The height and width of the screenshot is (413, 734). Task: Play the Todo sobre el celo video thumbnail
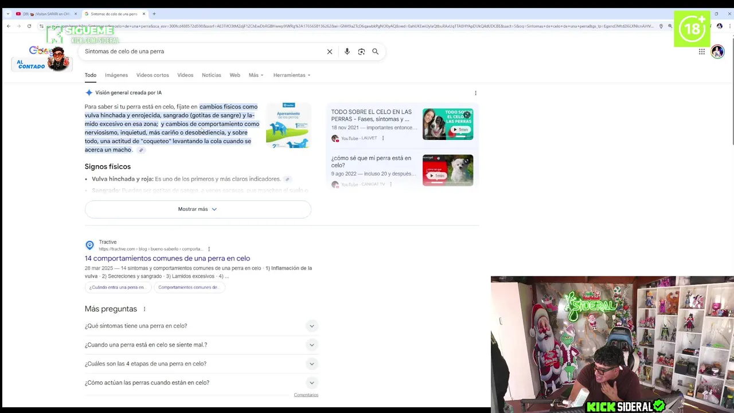click(448, 124)
